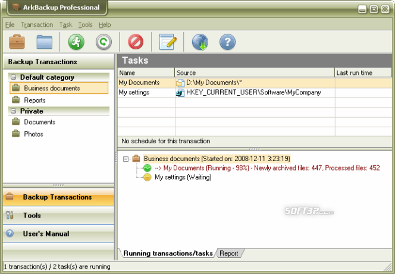Click the registry icon next to HKEY_CURRENT_USER path
Viewport: 395px width, 274px height.
coord(180,93)
